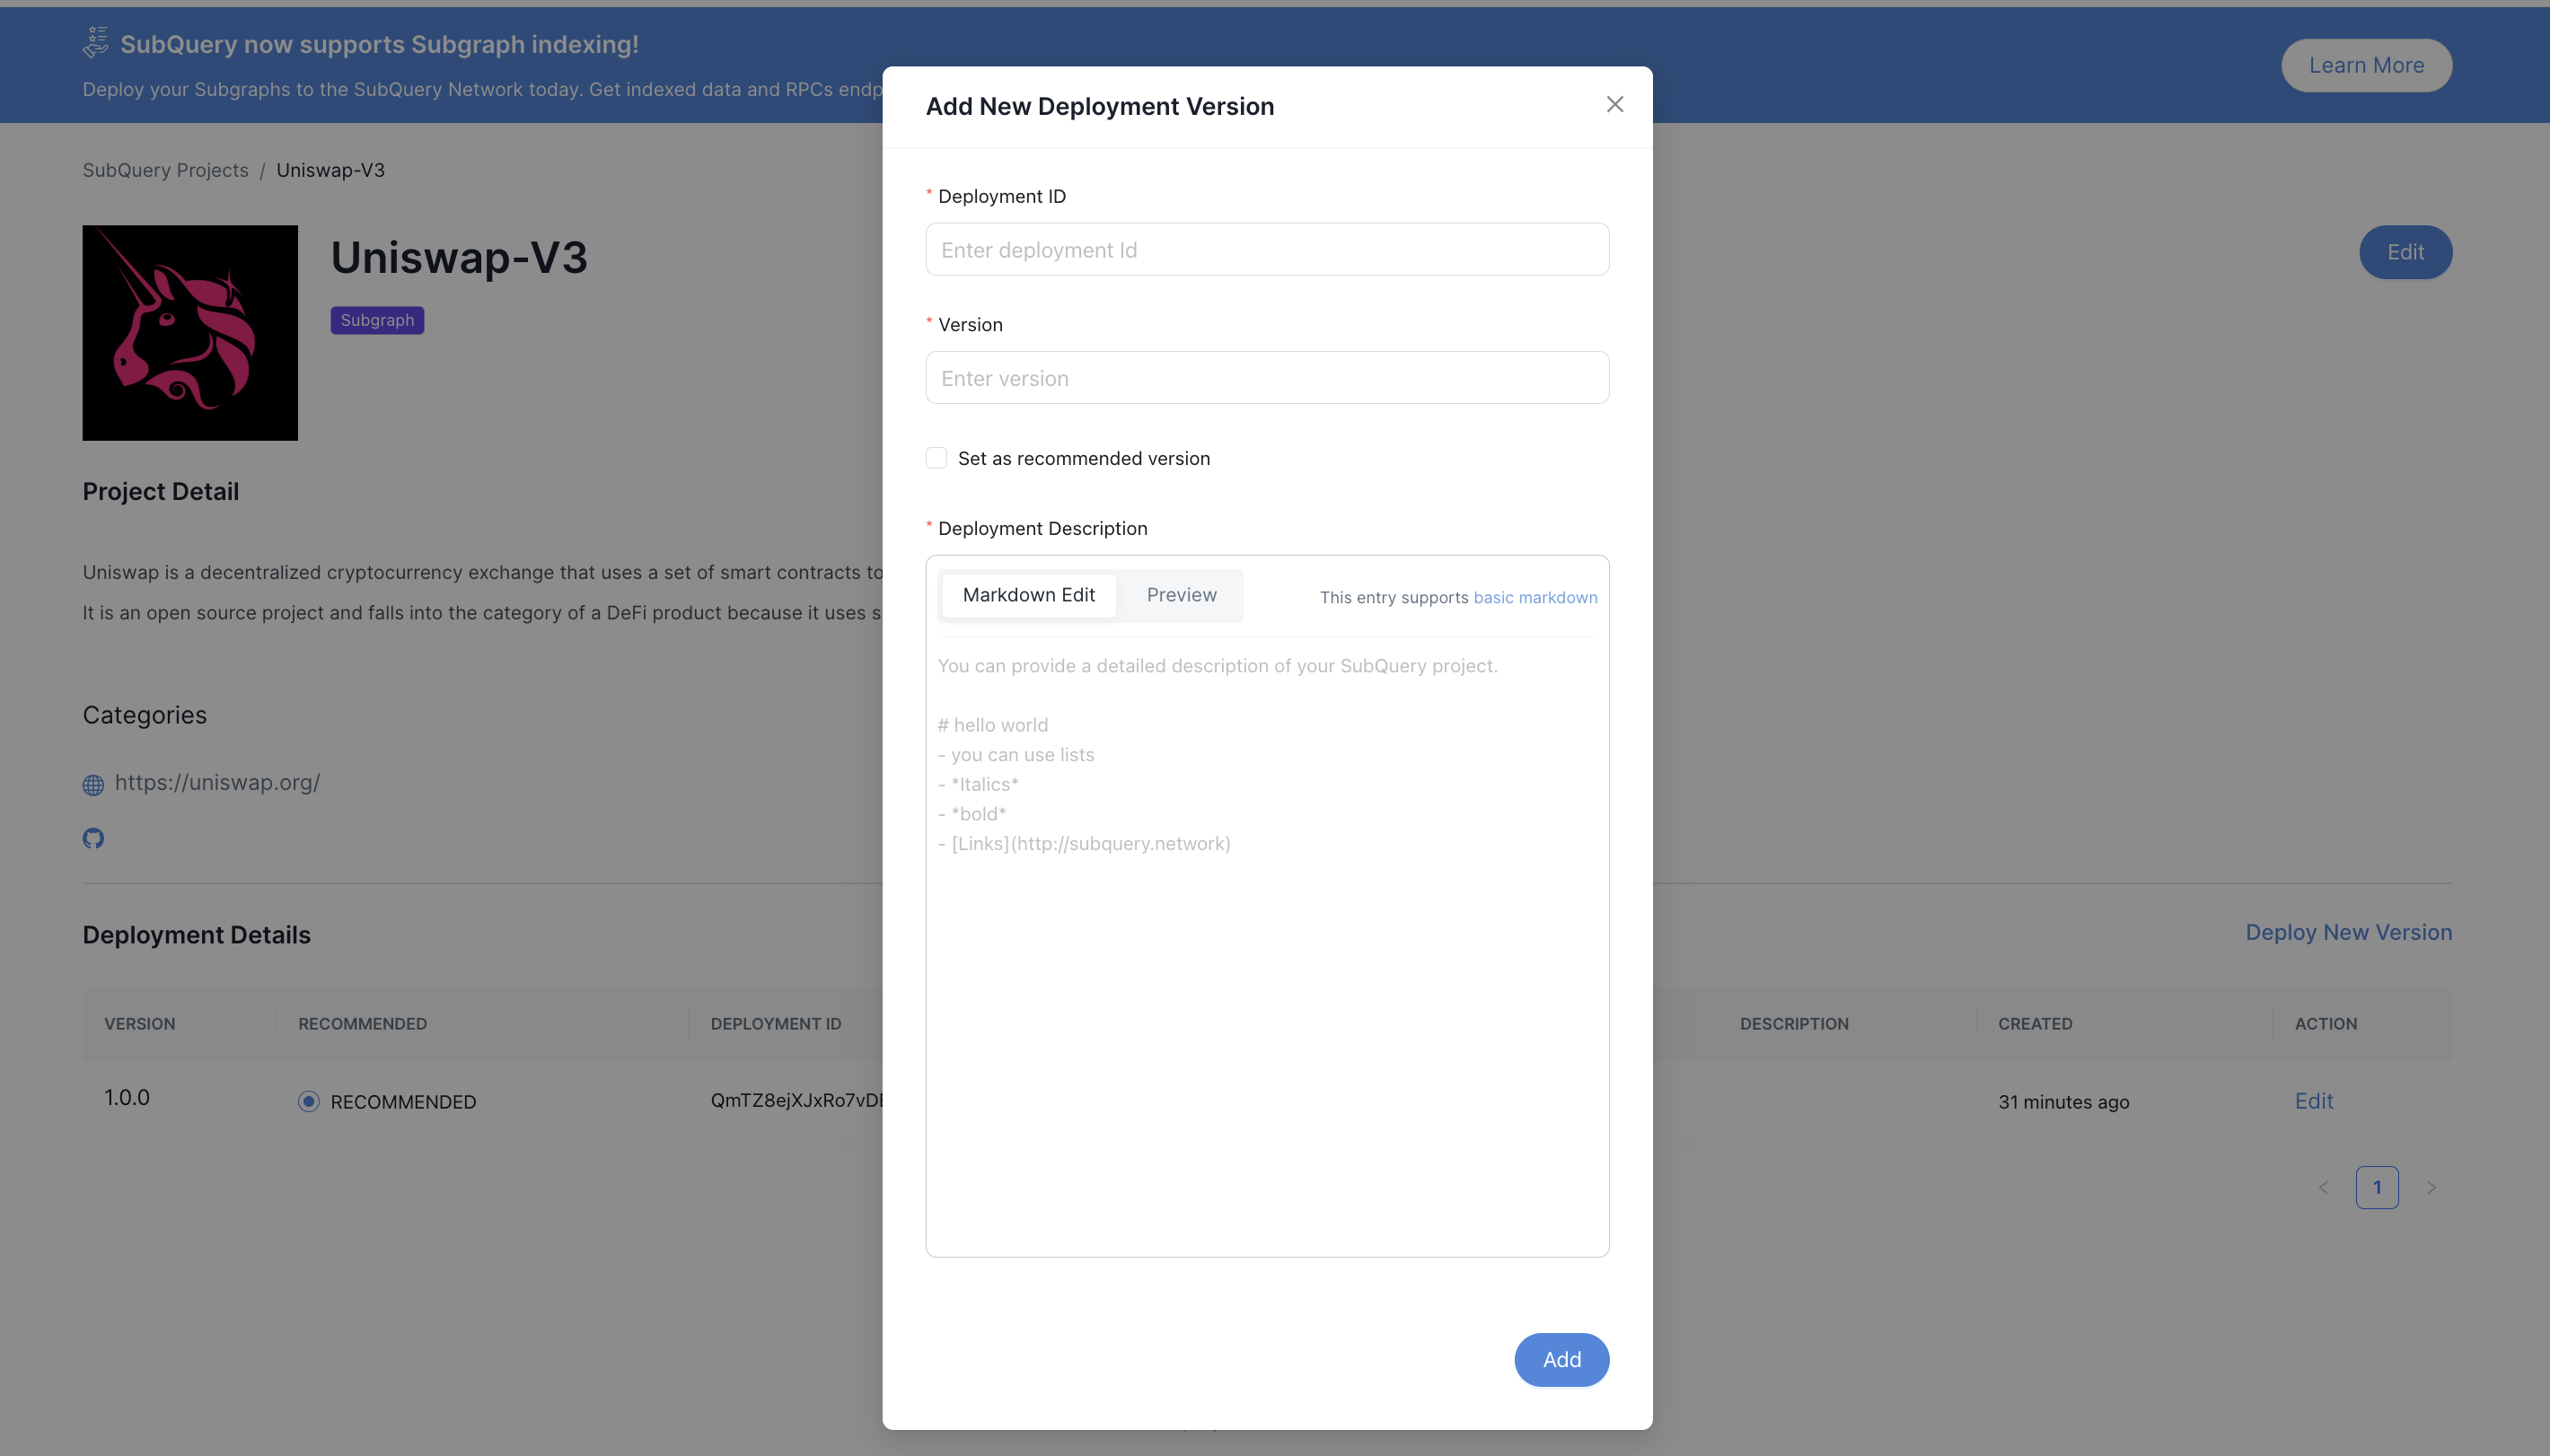Click the DEPLOYMENT ID column header
2550x1456 pixels.
[x=775, y=1024]
